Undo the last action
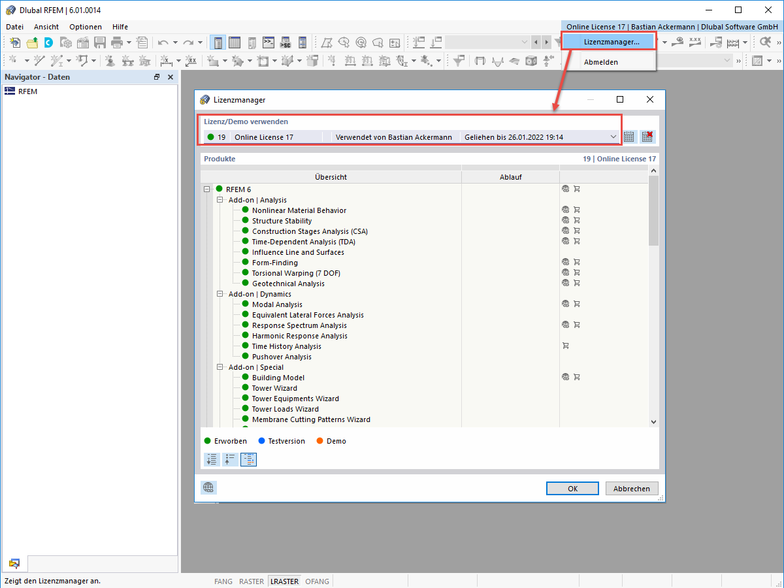This screenshot has height=588, width=784. click(x=163, y=42)
